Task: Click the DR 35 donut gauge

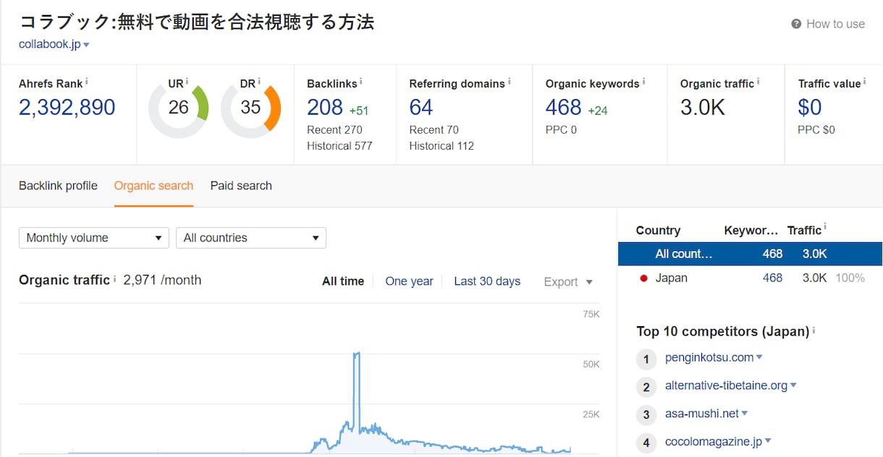Action: pos(250,108)
